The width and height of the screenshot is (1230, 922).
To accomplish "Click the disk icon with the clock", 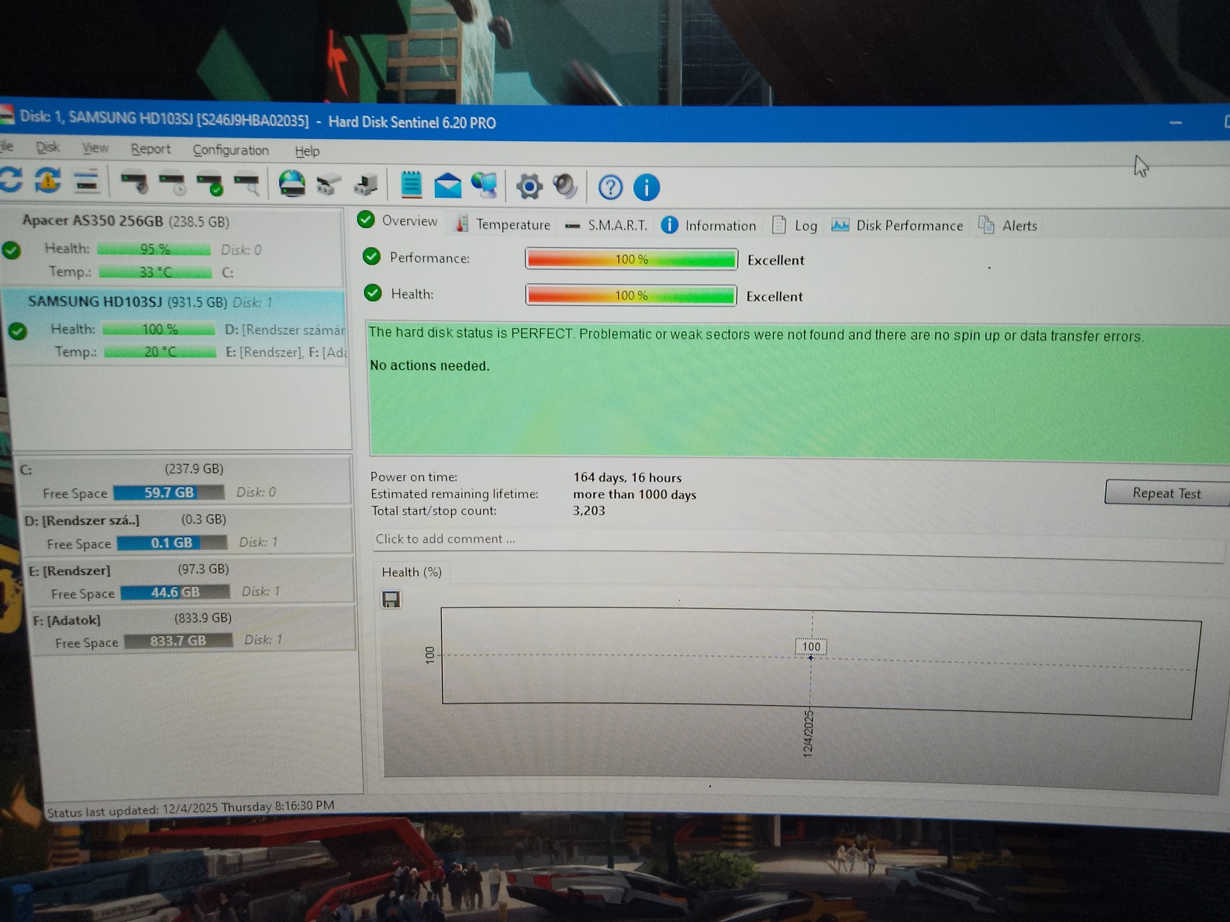I will [x=173, y=183].
